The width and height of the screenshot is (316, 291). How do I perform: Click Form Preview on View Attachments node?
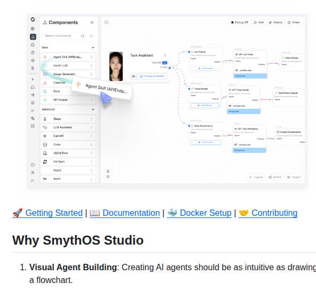206,142
